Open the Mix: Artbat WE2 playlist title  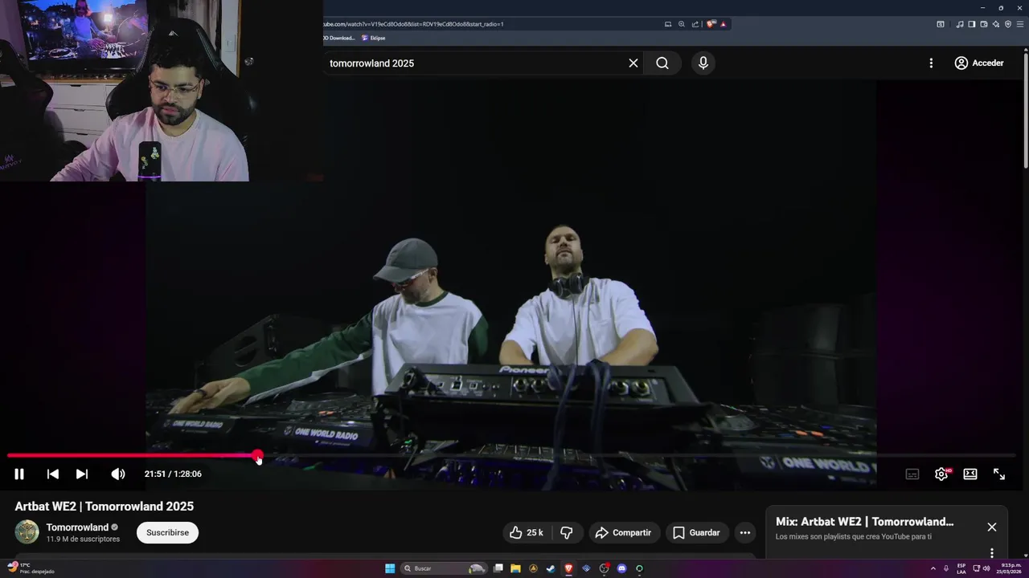pyautogui.click(x=864, y=522)
